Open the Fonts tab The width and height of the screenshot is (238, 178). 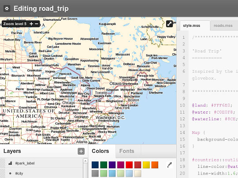[127, 151]
